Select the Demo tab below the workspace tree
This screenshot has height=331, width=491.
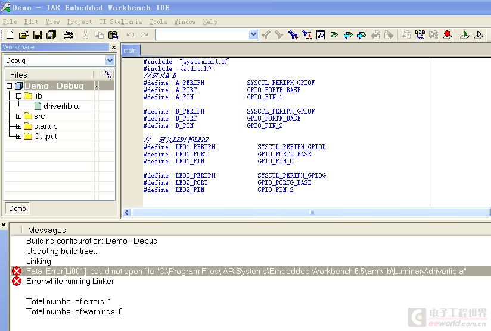point(17,208)
